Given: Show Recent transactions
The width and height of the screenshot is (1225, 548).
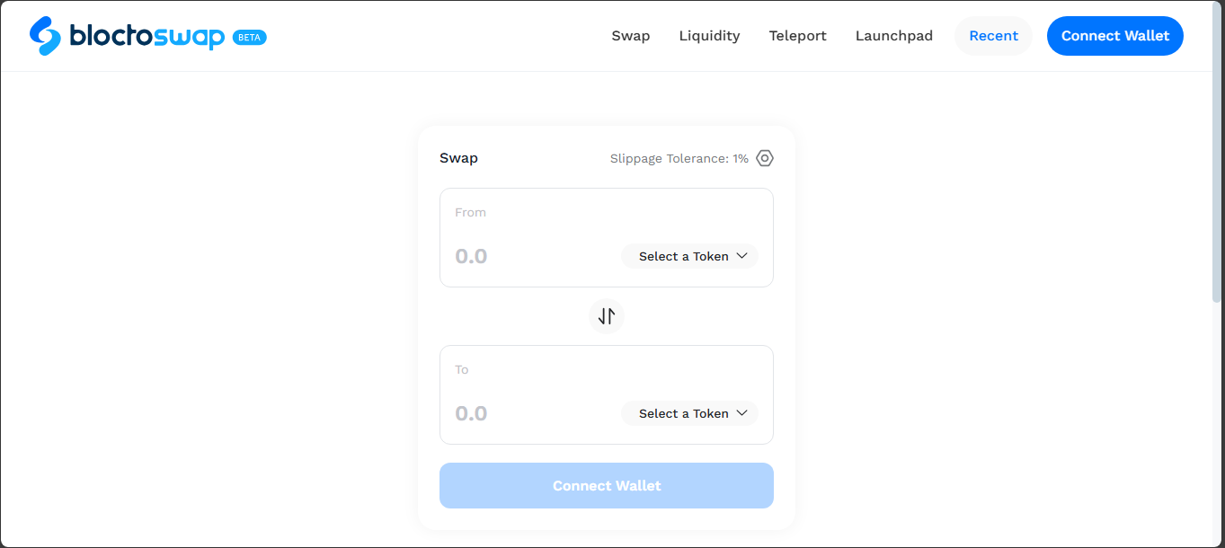Looking at the screenshot, I should [993, 36].
